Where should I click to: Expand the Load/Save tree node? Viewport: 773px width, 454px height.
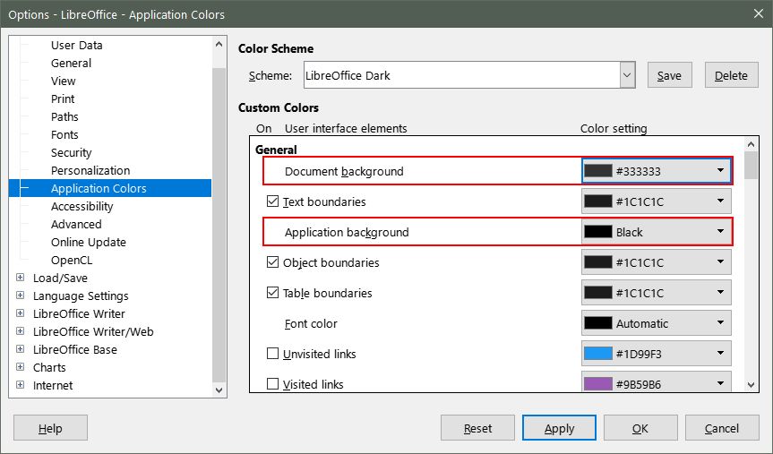pos(21,278)
